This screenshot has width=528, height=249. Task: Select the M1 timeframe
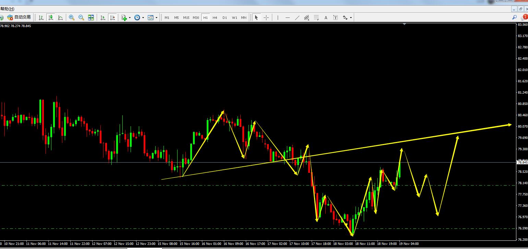[x=167, y=17]
